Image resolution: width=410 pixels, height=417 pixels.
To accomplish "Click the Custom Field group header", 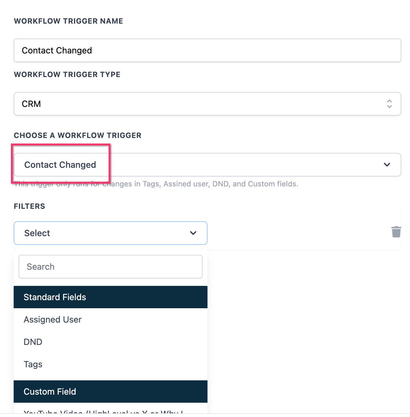I will click(110, 392).
